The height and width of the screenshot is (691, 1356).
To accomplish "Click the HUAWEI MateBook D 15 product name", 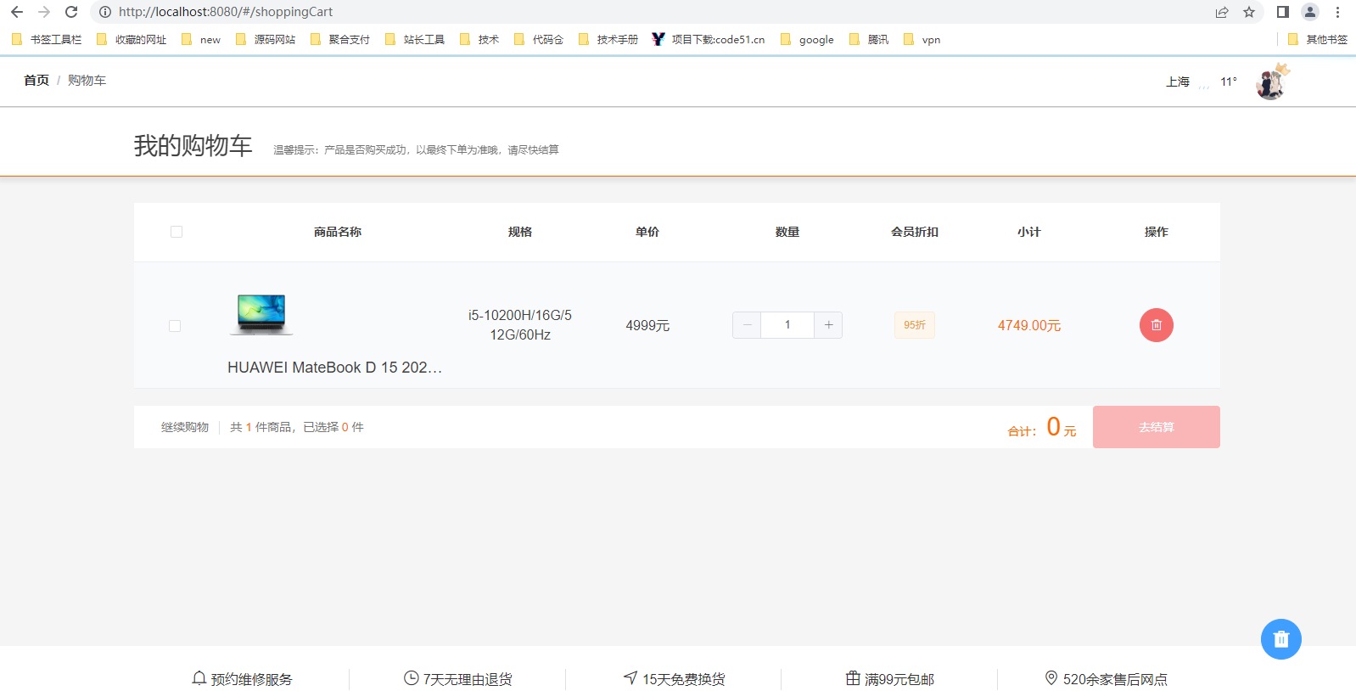I will click(334, 368).
